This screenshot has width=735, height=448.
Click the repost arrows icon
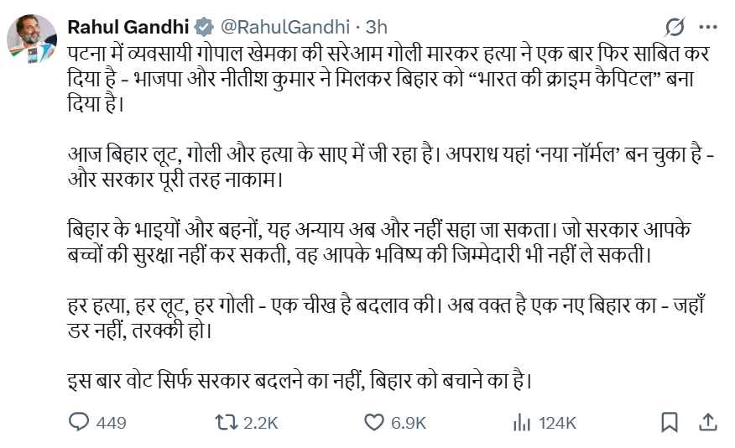227,422
